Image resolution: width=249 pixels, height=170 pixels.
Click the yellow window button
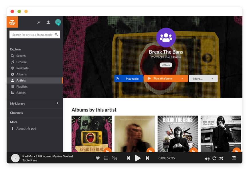pyautogui.click(x=26, y=11)
